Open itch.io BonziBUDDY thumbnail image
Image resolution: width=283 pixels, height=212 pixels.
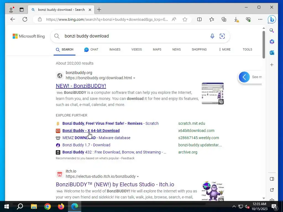pyautogui.click(x=213, y=191)
